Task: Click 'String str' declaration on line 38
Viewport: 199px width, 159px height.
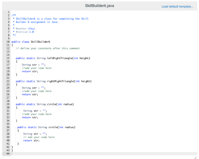Action: [x=35, y=134]
